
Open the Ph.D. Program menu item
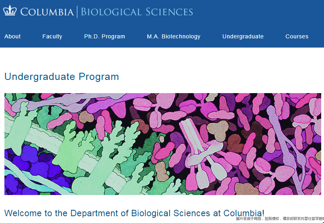click(104, 36)
